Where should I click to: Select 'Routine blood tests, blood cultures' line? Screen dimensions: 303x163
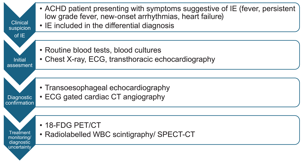pyautogui.click(x=100, y=50)
